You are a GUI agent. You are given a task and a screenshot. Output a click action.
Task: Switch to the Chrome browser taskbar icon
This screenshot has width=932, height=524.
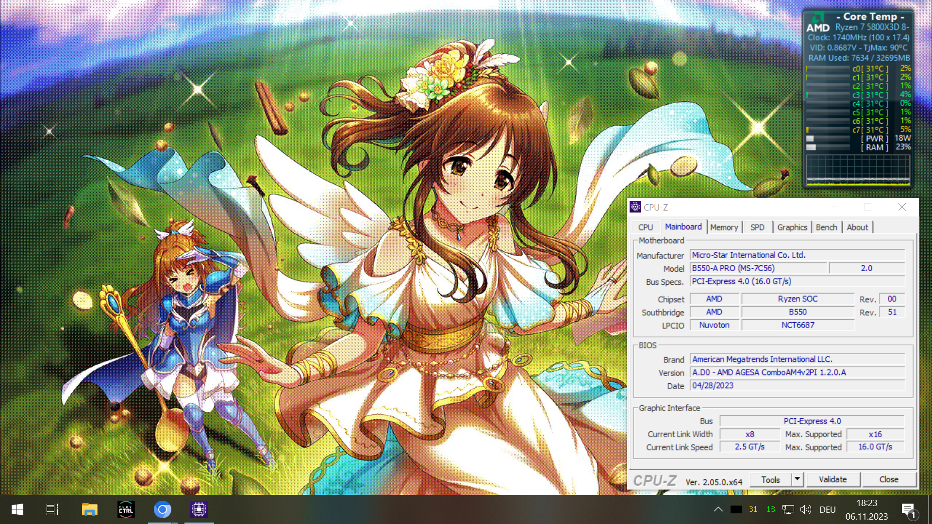[x=163, y=509]
